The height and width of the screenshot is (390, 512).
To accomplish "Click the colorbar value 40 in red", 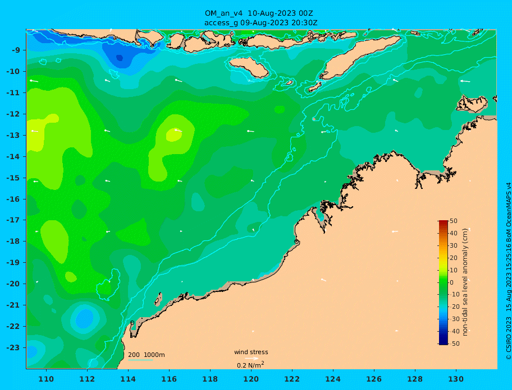I will pyautogui.click(x=454, y=233).
